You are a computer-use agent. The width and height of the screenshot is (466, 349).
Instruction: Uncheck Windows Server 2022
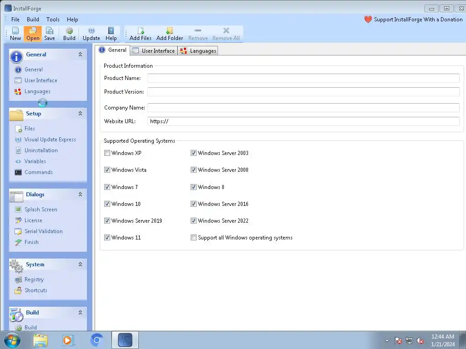coord(193,221)
